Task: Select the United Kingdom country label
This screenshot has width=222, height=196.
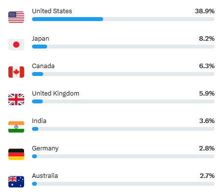Action: 55,94
